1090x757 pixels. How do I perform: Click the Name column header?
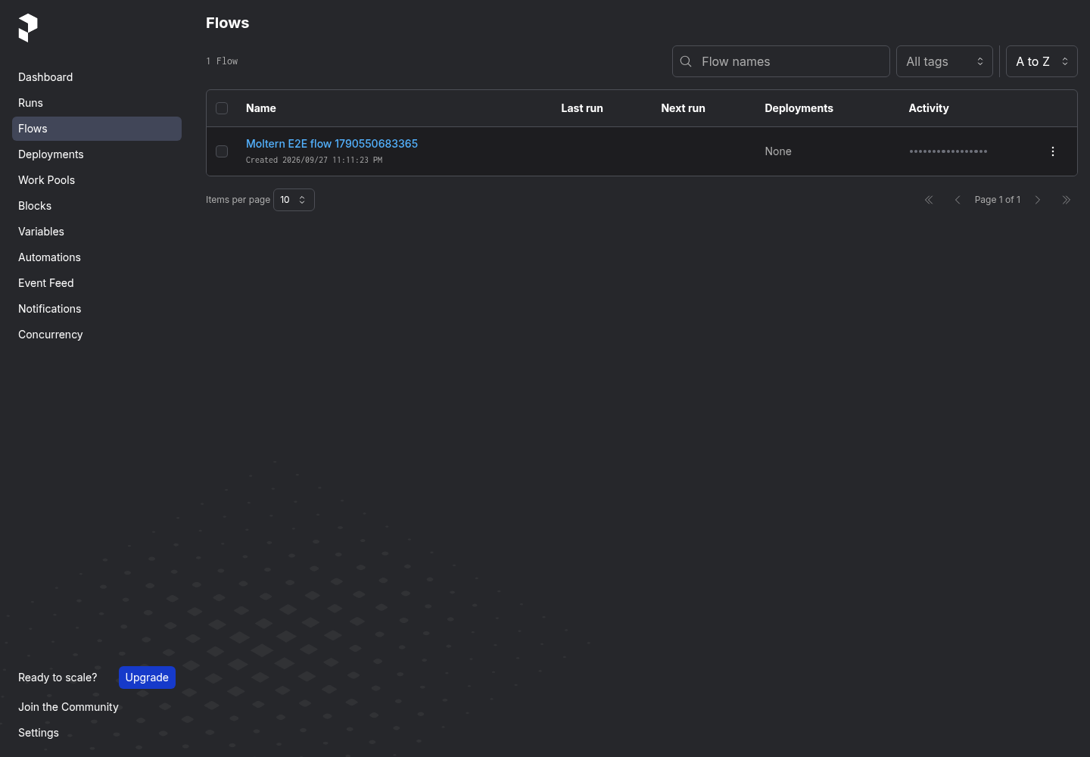261,108
